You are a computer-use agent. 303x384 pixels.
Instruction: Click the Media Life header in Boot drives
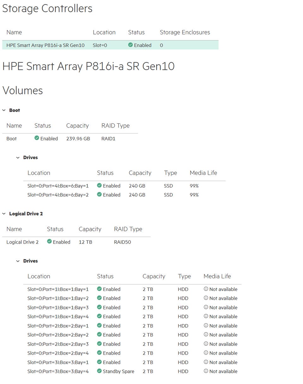pyautogui.click(x=203, y=173)
